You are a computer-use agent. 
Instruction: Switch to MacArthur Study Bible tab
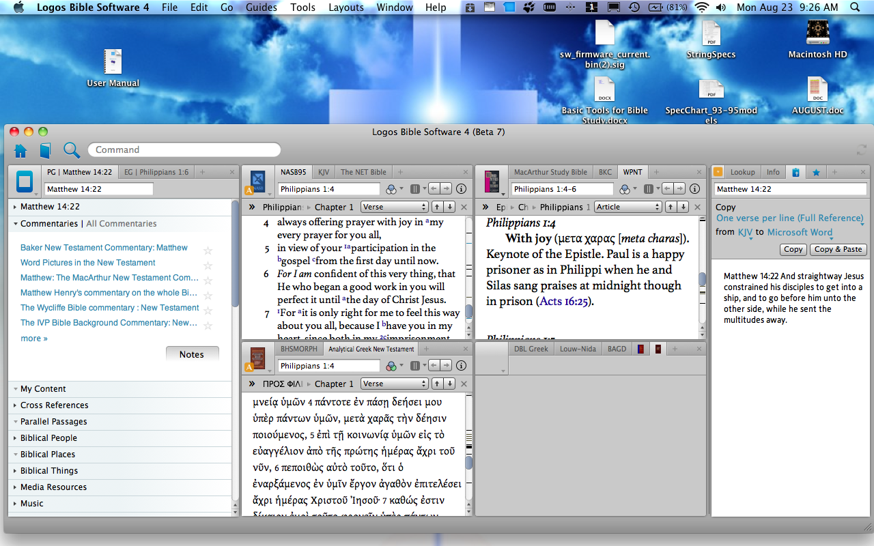(550, 172)
